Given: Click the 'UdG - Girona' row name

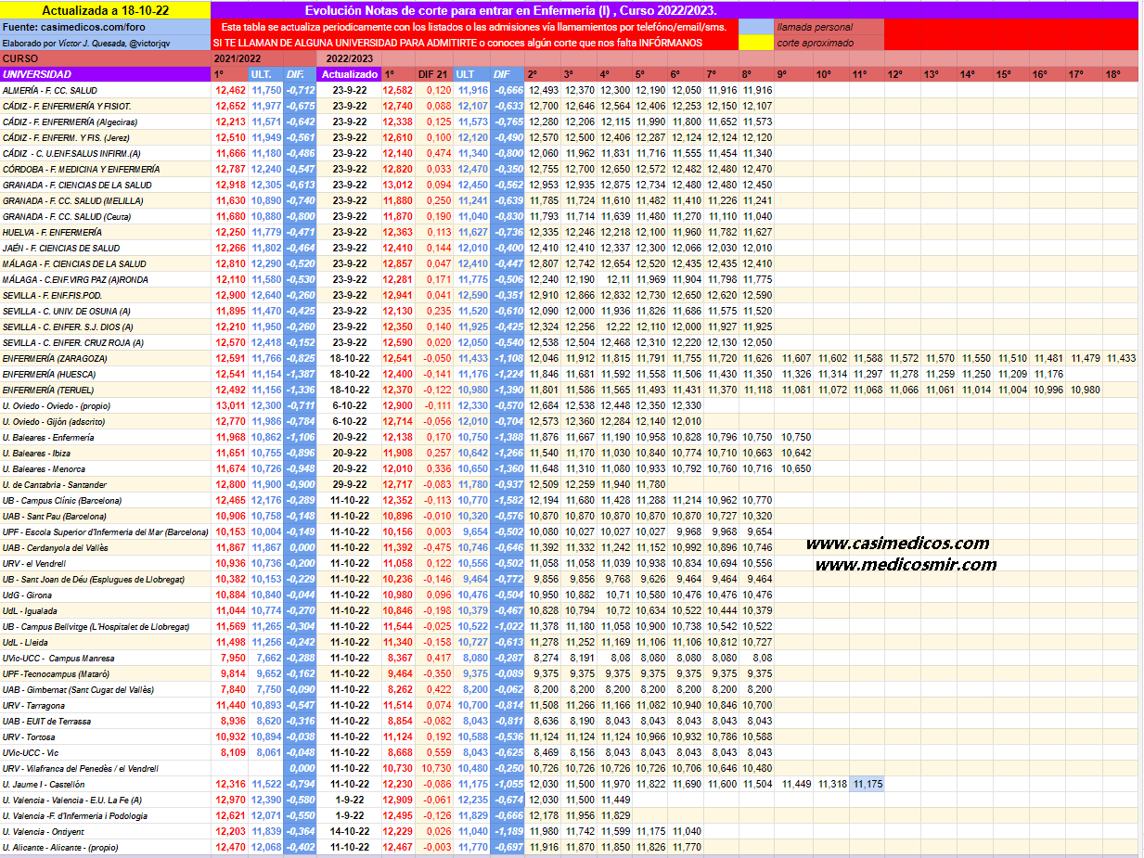Looking at the screenshot, I should 27,595.
